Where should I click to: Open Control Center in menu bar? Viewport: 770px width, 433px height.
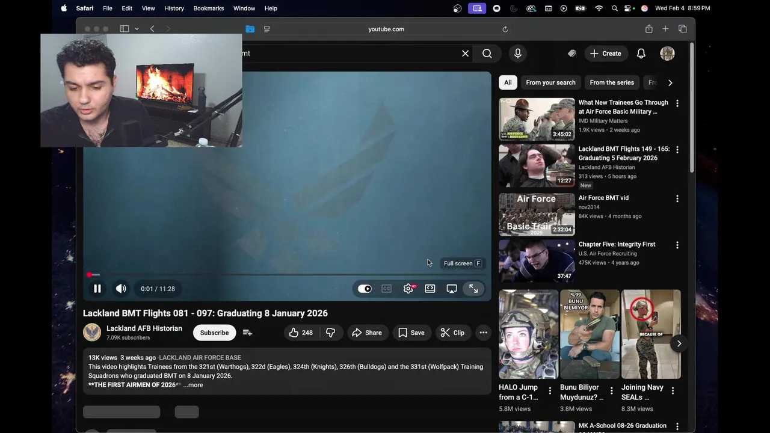[x=629, y=8]
